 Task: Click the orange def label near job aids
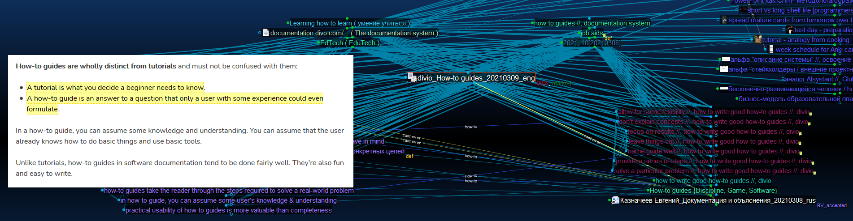point(608,38)
